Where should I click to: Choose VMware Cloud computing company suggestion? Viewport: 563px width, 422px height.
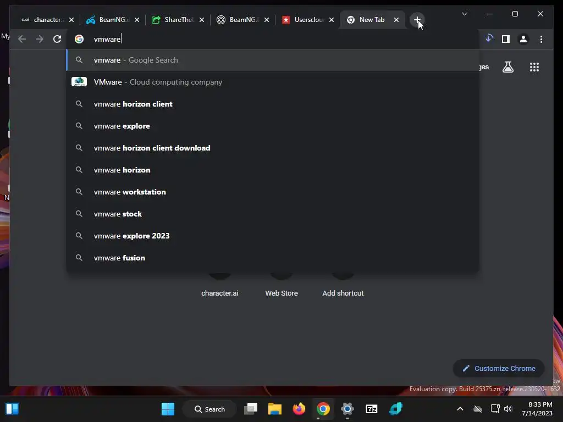(273, 82)
